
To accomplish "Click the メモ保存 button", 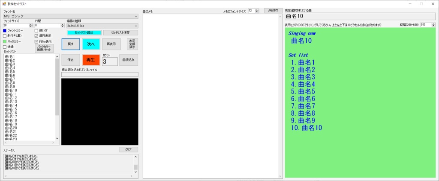I will coord(273,11).
